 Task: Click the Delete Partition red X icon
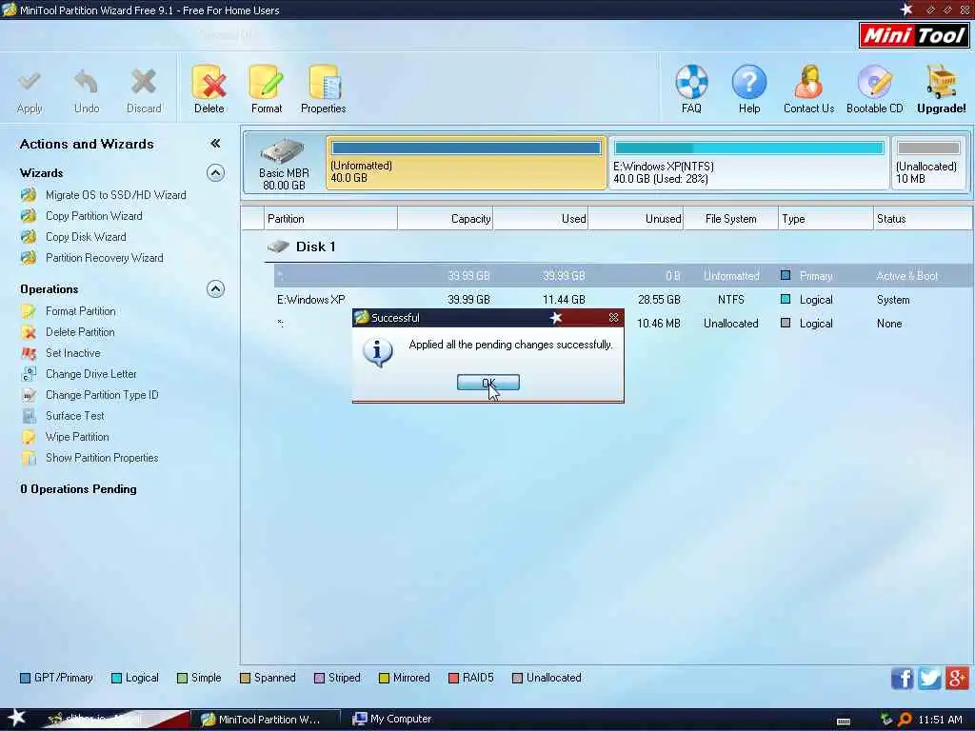pyautogui.click(x=29, y=332)
